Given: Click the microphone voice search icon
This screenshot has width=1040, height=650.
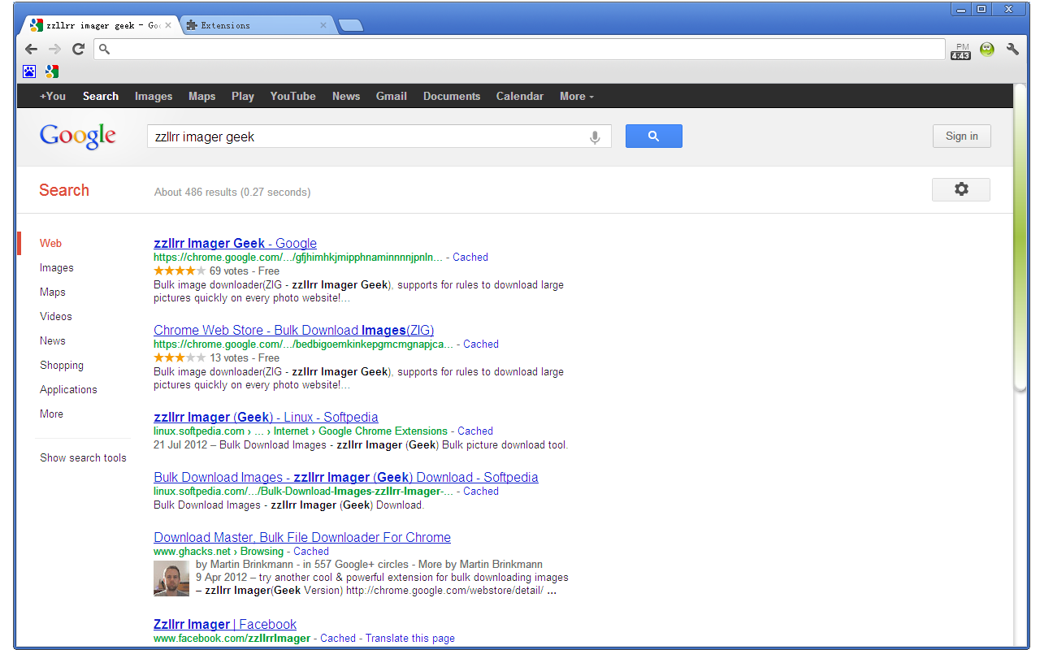Looking at the screenshot, I should pos(595,137).
